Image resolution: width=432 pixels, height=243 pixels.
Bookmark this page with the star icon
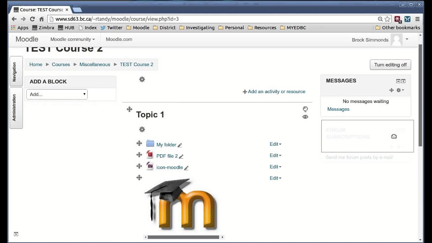[387, 19]
